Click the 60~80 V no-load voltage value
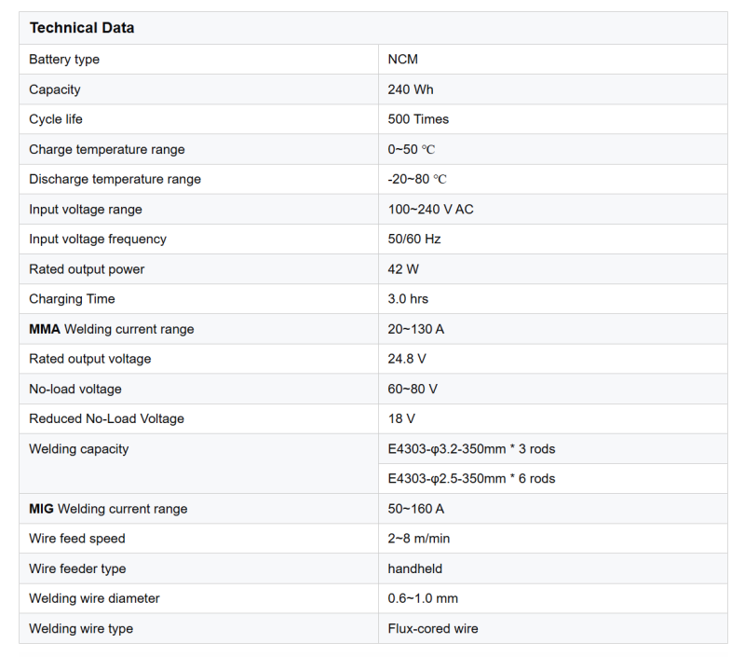This screenshot has height=657, width=745. click(x=413, y=389)
